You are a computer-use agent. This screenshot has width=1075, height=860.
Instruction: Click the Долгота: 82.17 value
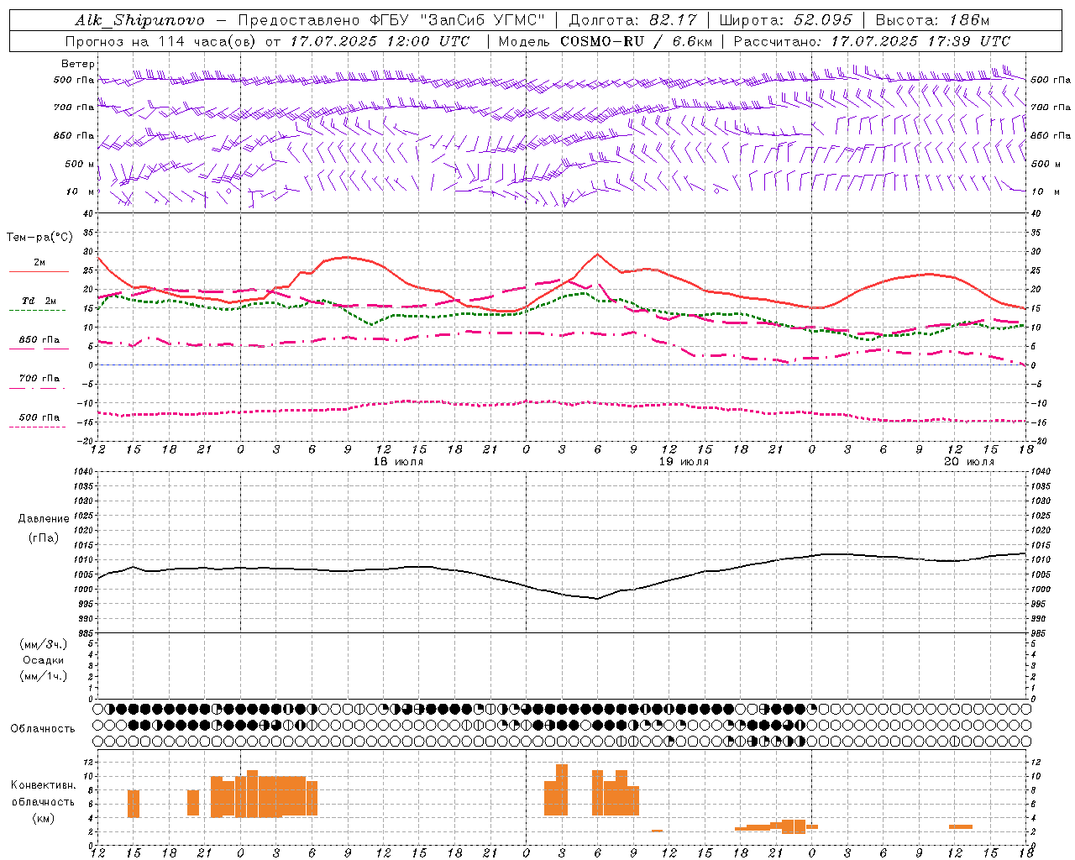click(x=632, y=20)
